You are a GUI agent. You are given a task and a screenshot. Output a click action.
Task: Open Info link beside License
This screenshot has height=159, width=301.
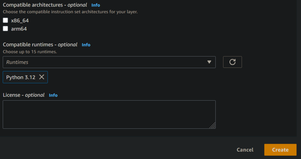53,95
